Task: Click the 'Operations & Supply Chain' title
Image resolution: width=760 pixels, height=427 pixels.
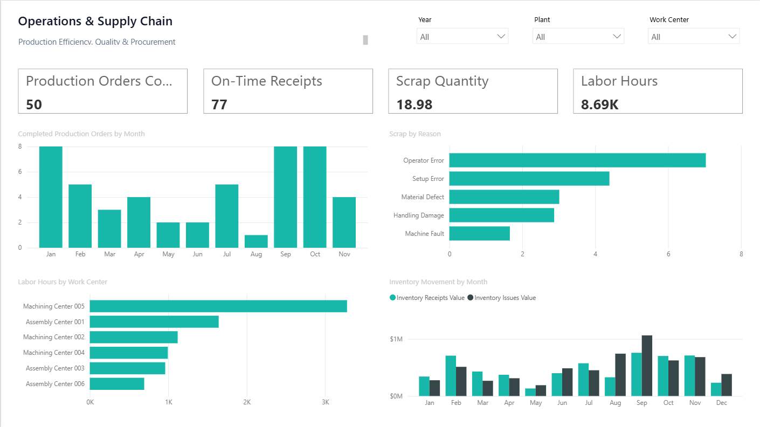Action: 95,22
